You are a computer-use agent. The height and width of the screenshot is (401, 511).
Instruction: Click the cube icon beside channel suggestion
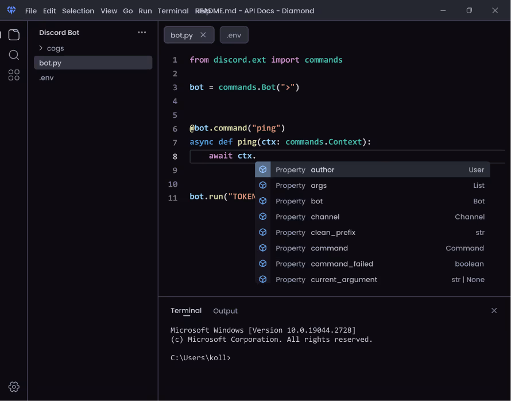pos(262,217)
